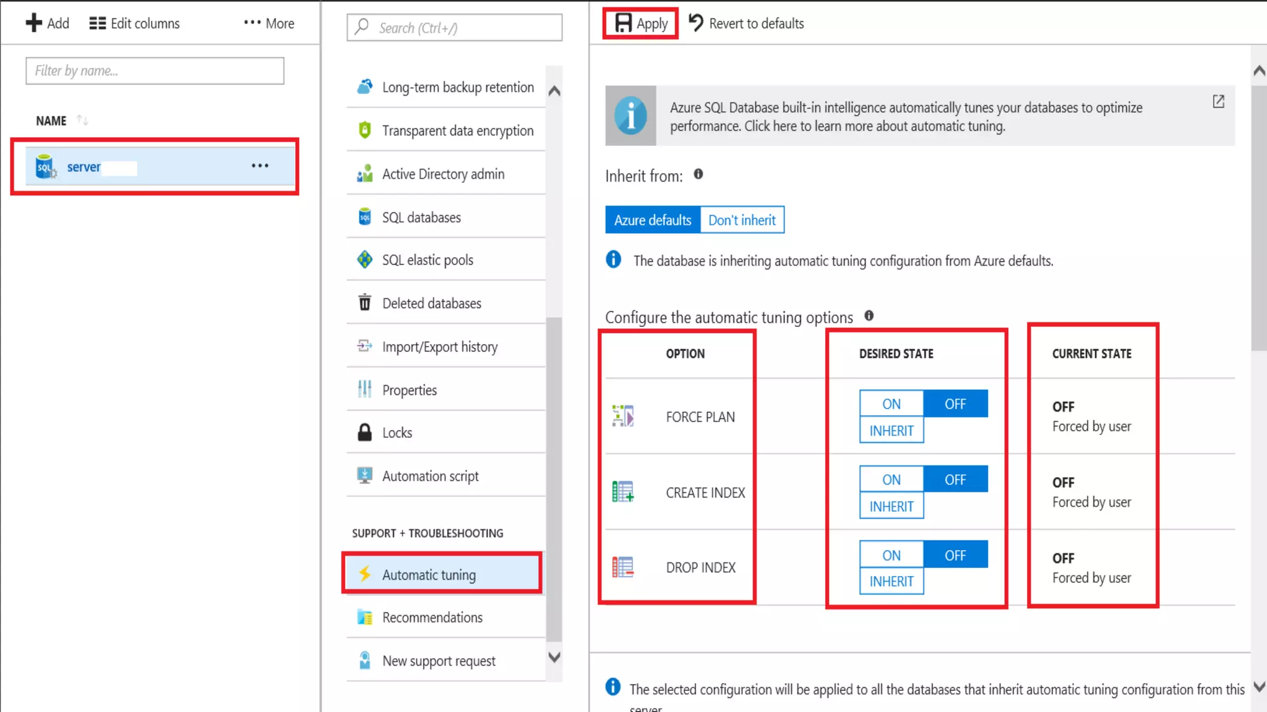This screenshot has width=1267, height=712.
Task: Click the DROP INDEX icon
Action: tap(623, 567)
